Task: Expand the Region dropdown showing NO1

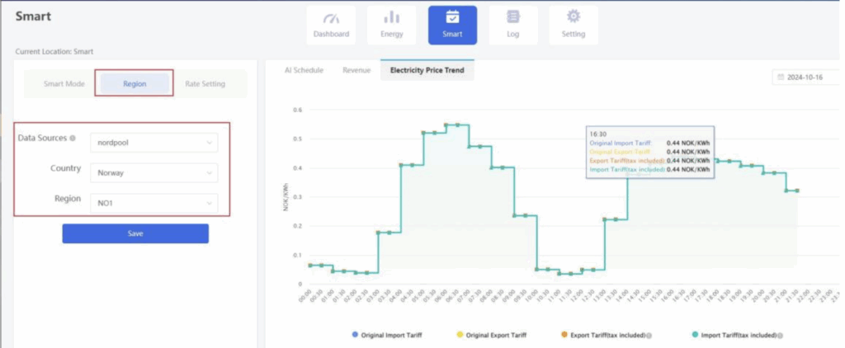Action: click(x=153, y=203)
